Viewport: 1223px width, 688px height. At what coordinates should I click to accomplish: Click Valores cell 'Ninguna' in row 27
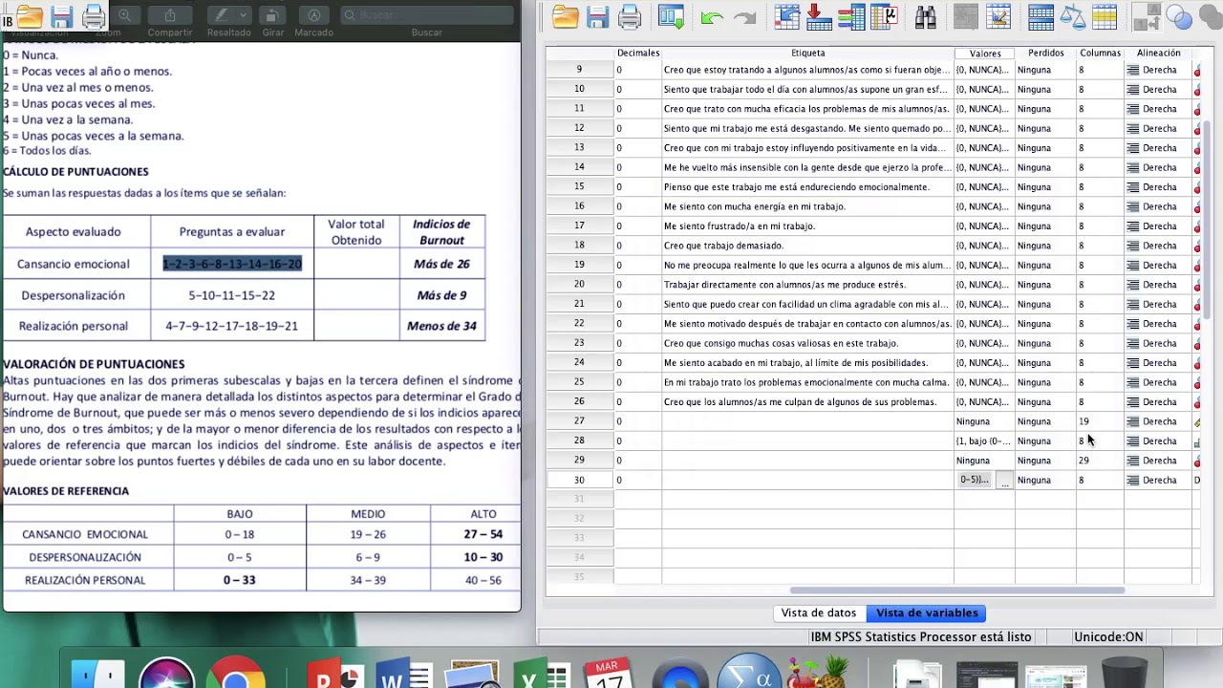point(984,421)
